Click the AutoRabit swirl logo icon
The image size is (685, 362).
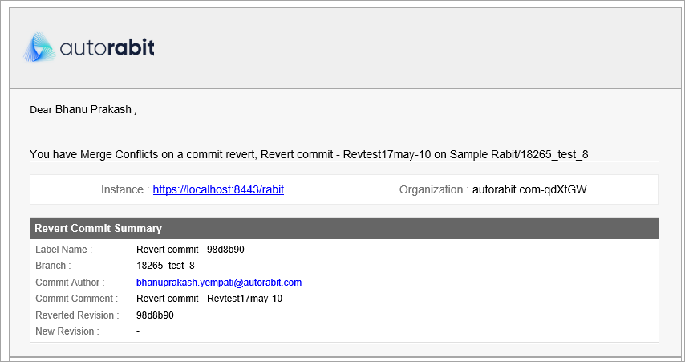[x=39, y=48]
